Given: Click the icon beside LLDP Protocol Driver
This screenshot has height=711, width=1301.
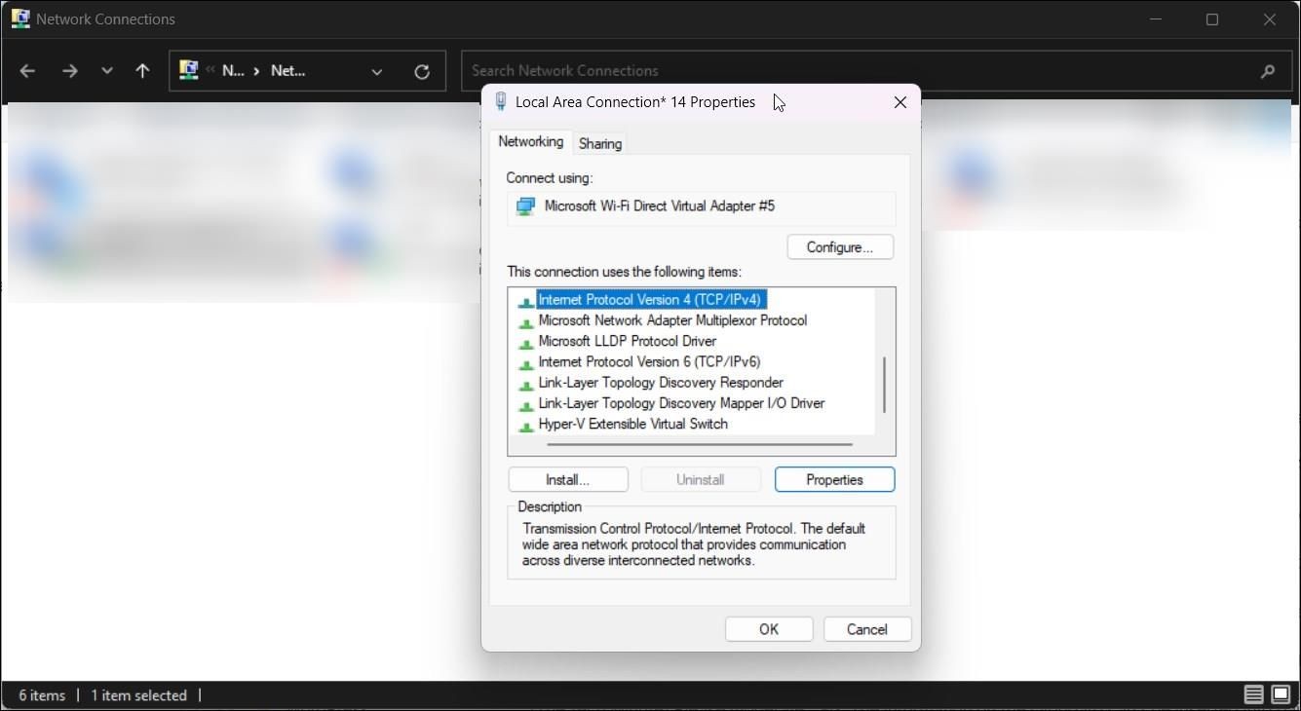Looking at the screenshot, I should tap(525, 342).
